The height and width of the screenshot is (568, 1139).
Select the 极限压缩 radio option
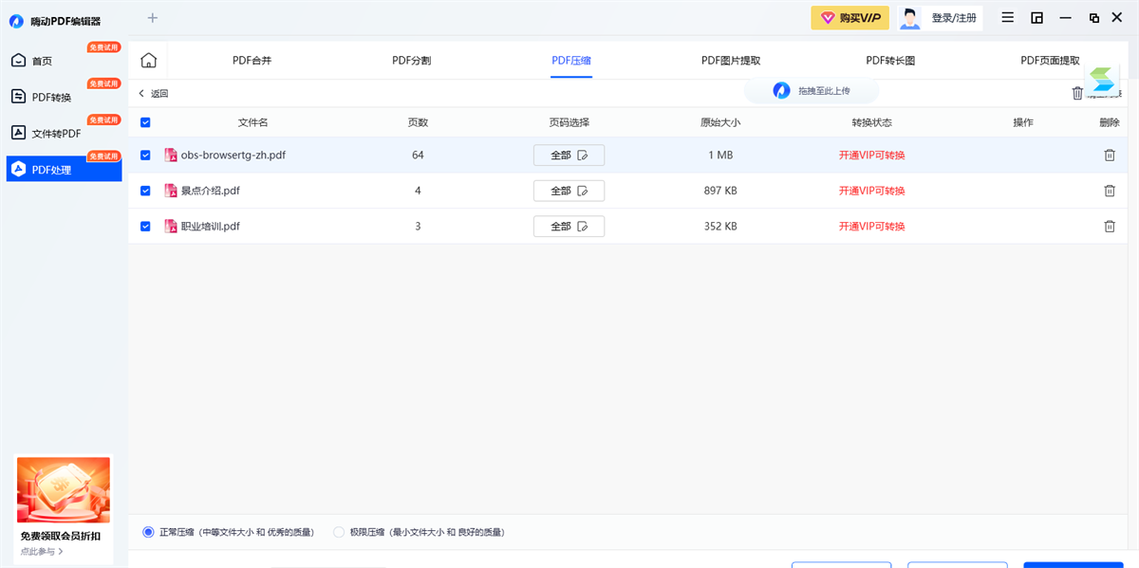tap(339, 532)
